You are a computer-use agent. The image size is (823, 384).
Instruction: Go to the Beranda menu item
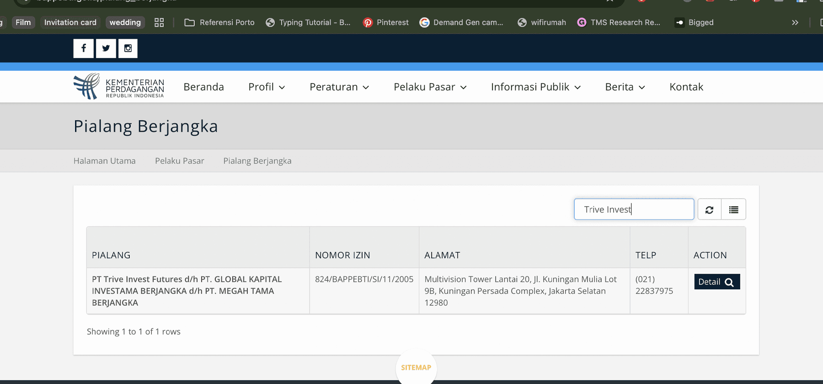(x=204, y=87)
